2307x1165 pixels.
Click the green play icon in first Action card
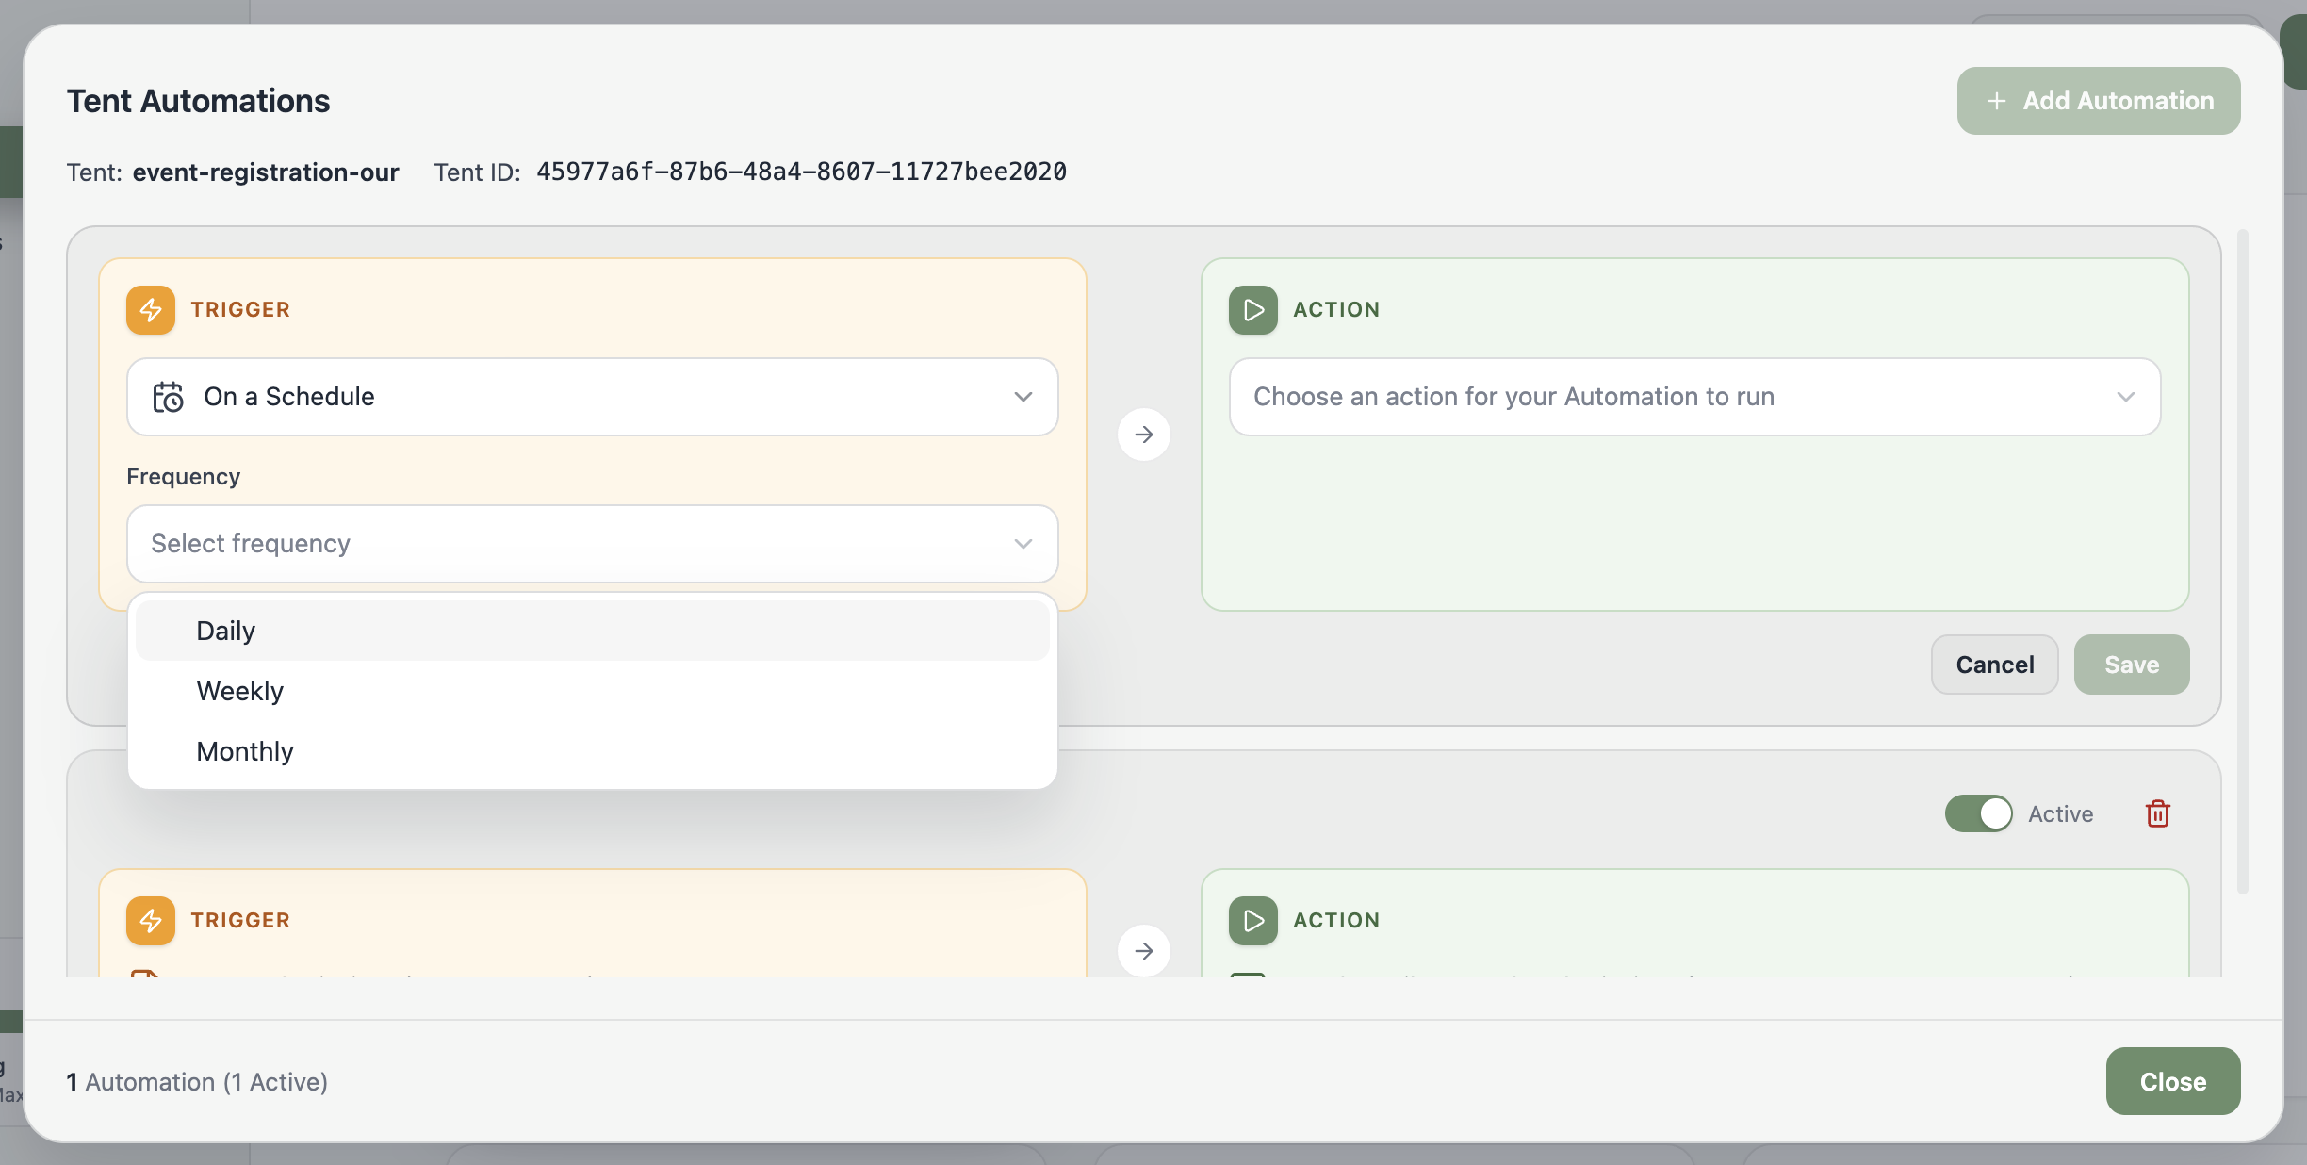click(1253, 310)
